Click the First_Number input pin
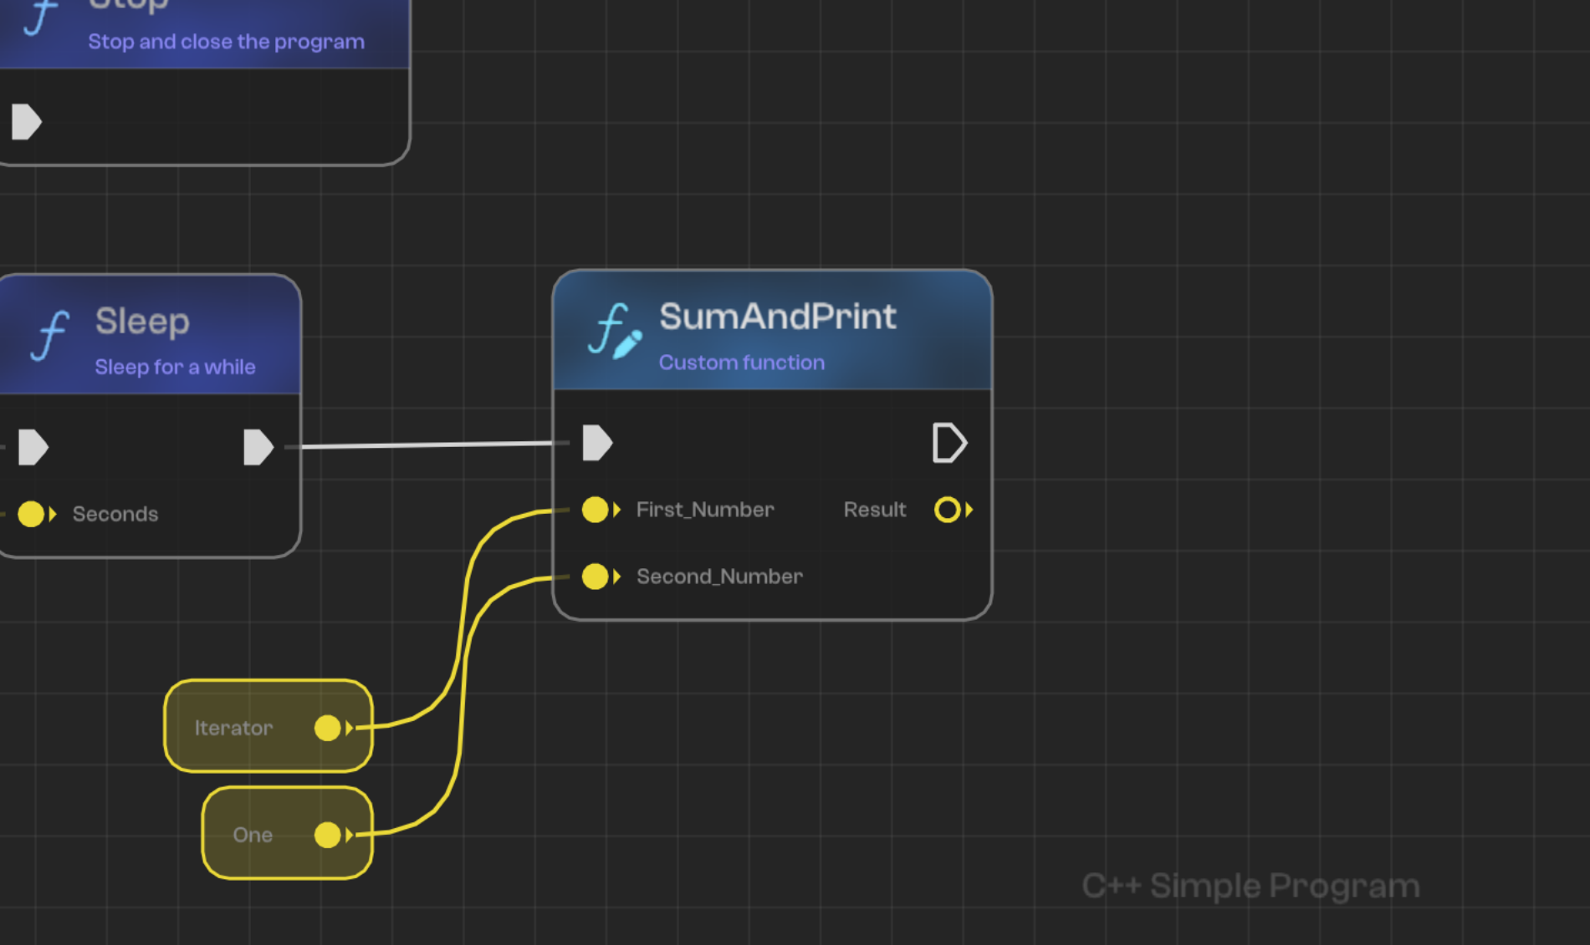 click(601, 510)
